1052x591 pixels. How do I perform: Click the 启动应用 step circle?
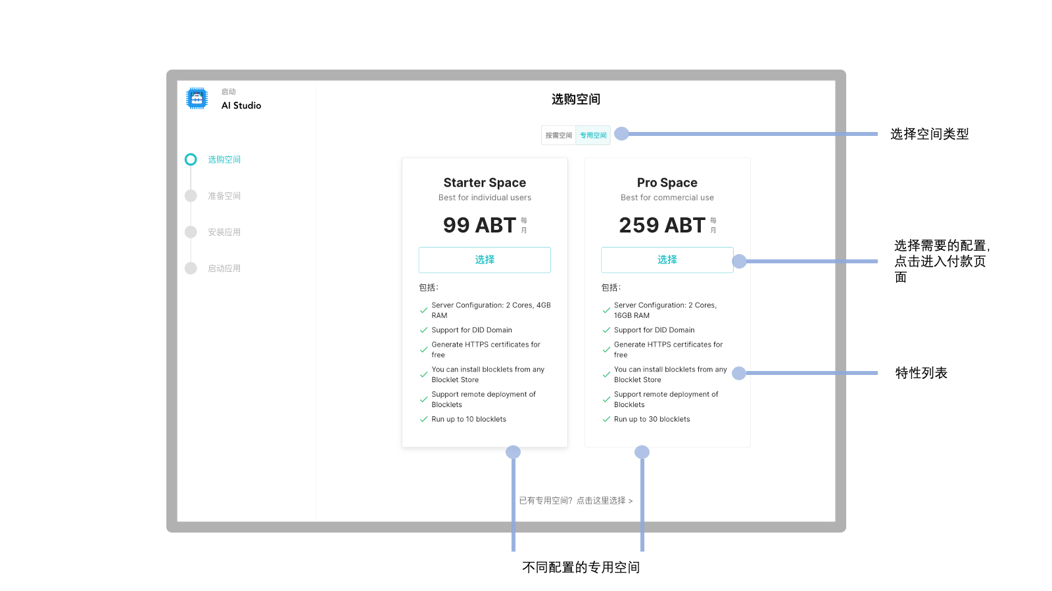point(191,268)
